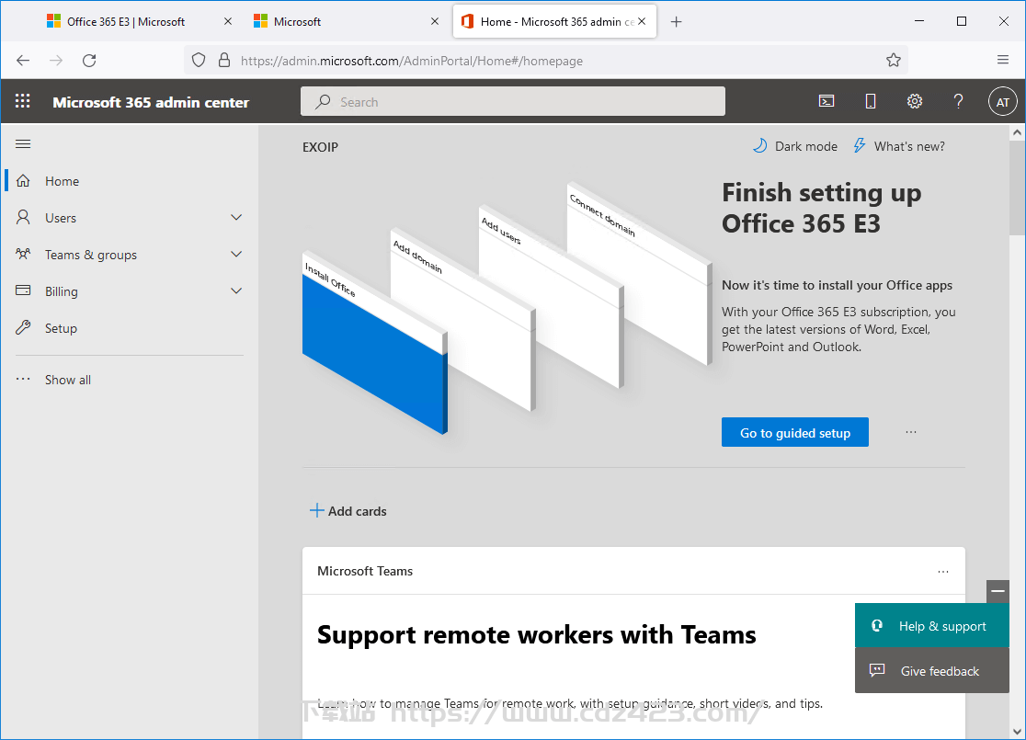Click the browser back arrow
This screenshot has height=740, width=1026.
coord(23,60)
